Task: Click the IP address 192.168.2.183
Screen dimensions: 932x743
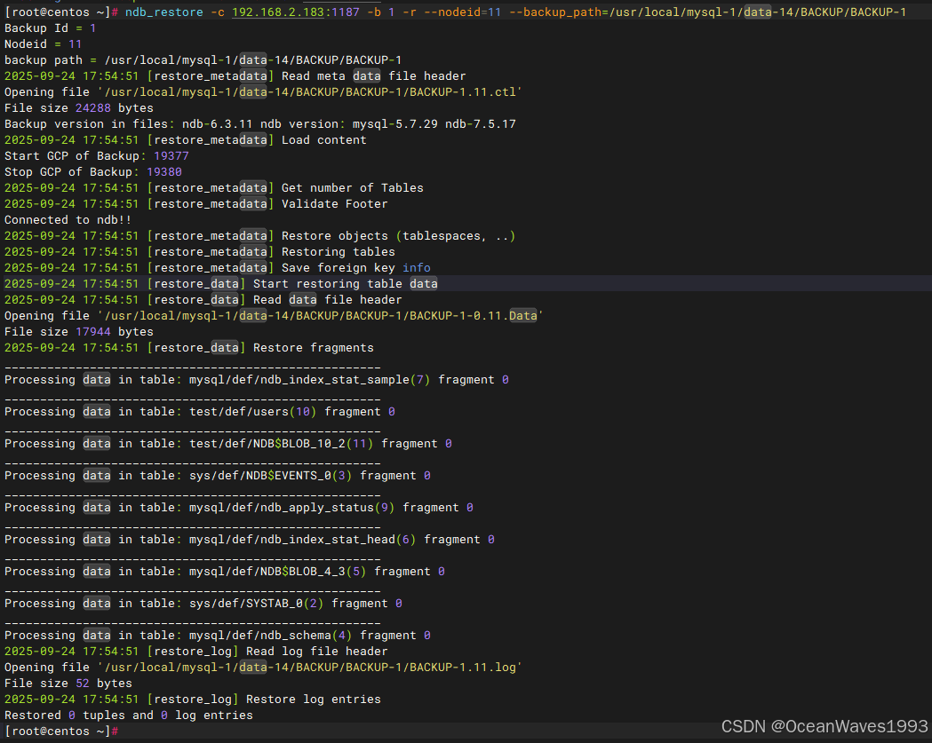Action: (277, 12)
